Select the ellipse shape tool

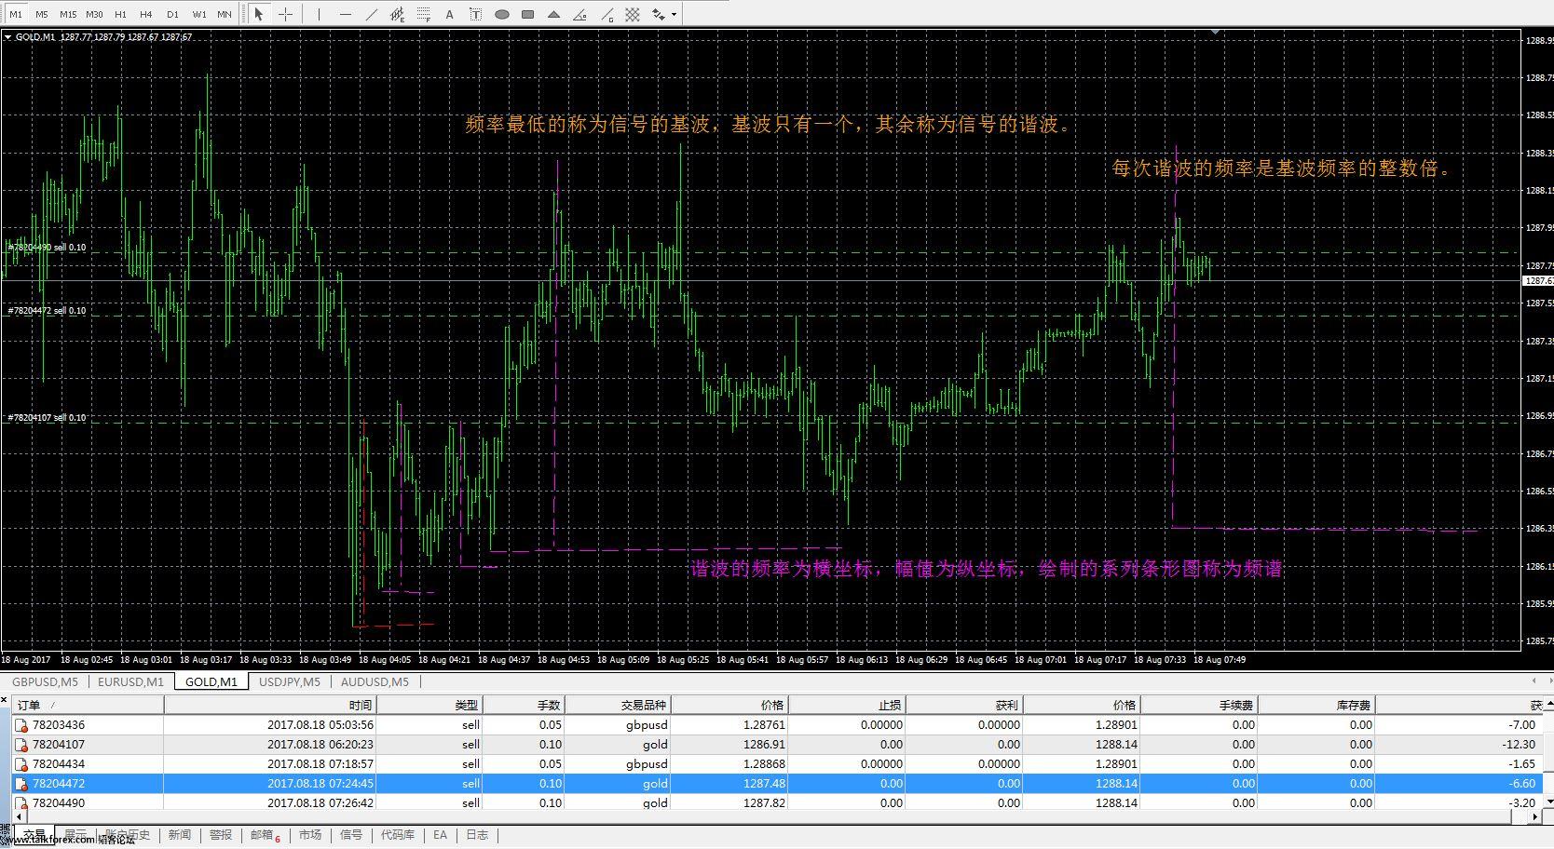point(502,14)
